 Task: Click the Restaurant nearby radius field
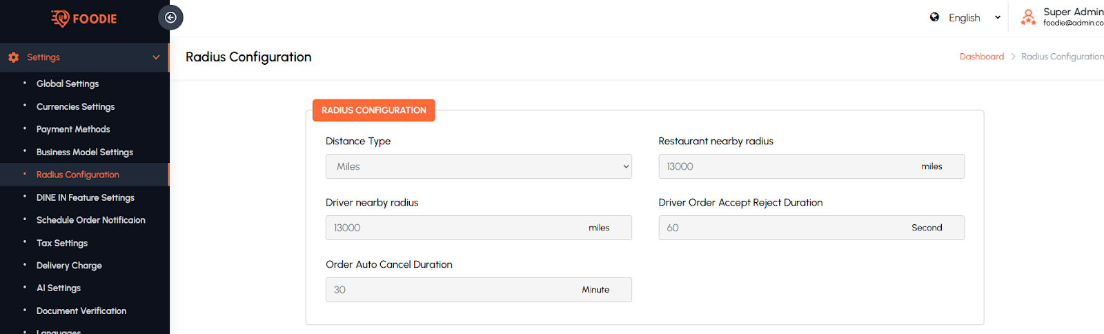tap(787, 166)
